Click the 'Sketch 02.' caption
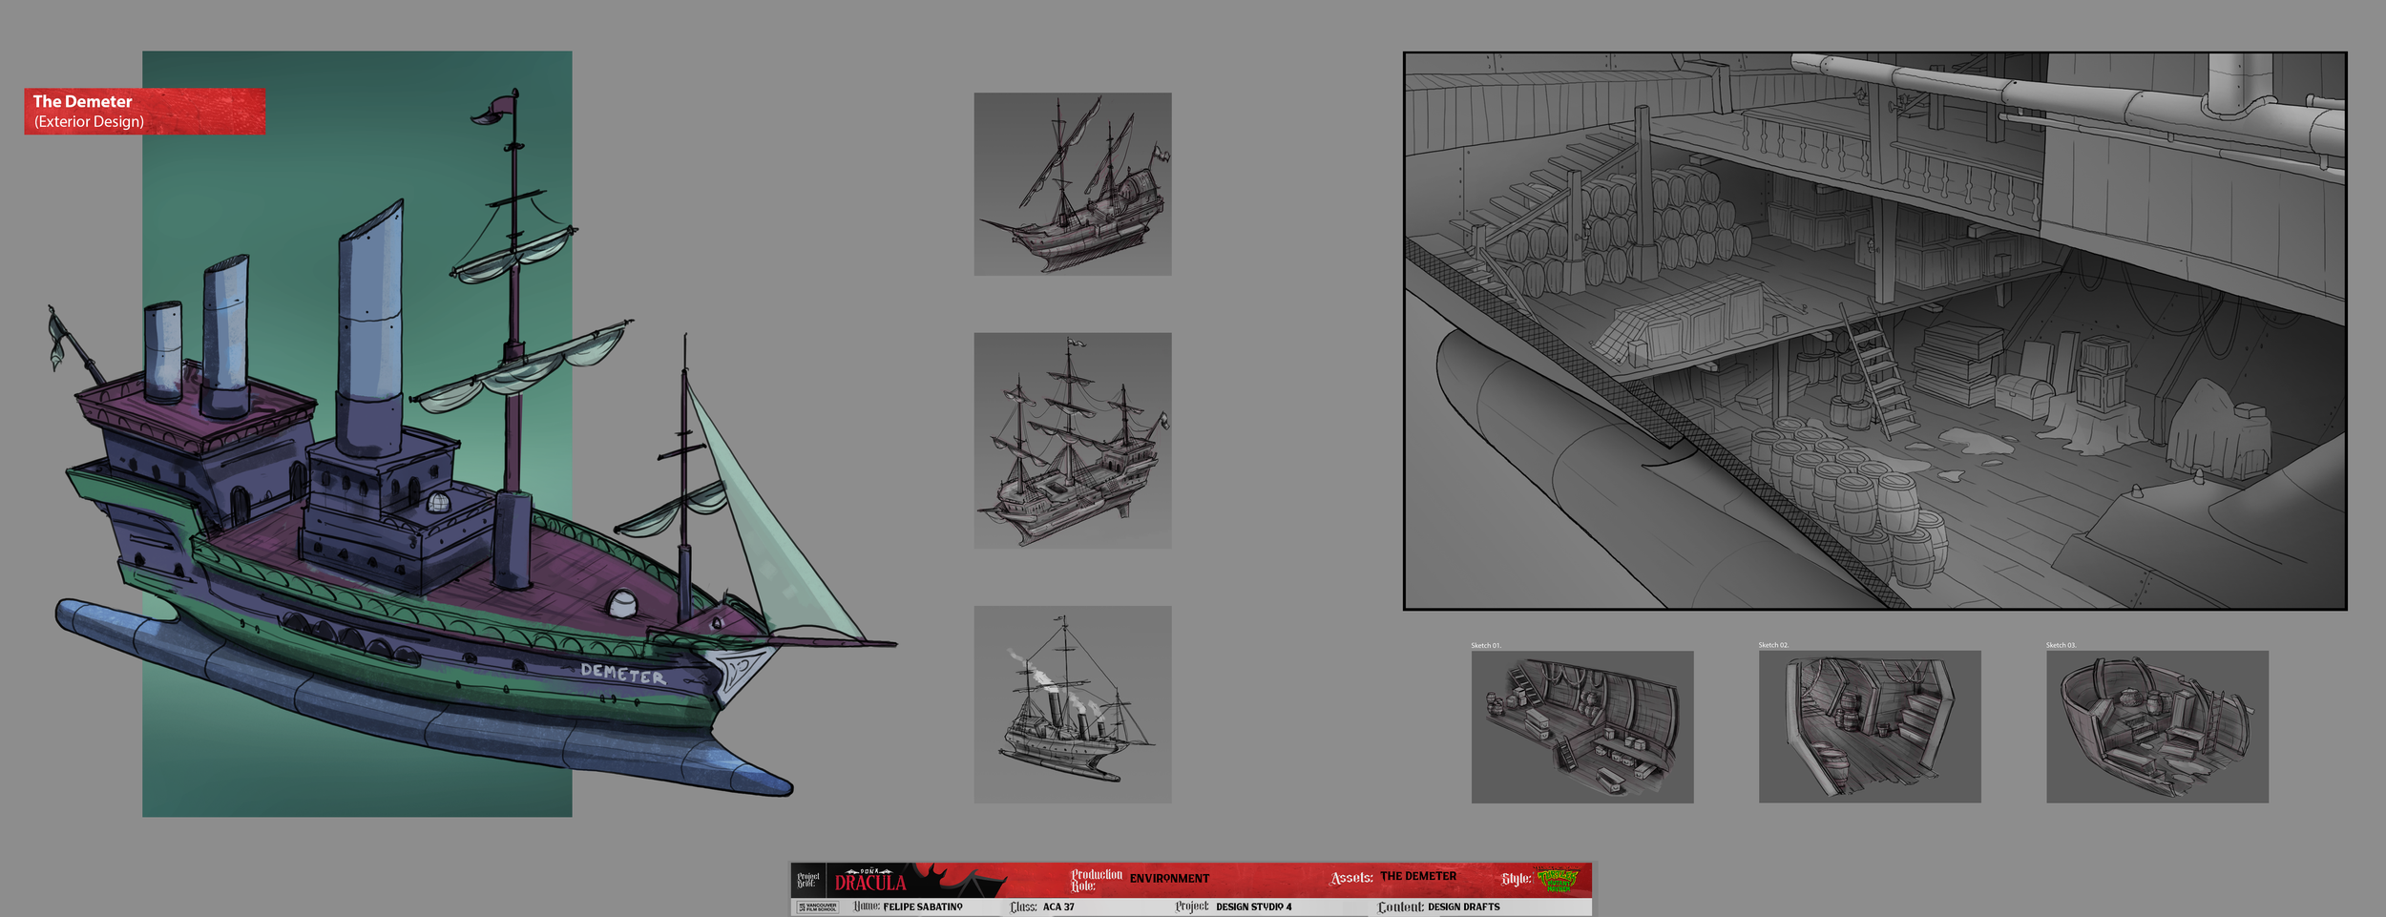The width and height of the screenshot is (2386, 917). pyautogui.click(x=1773, y=646)
